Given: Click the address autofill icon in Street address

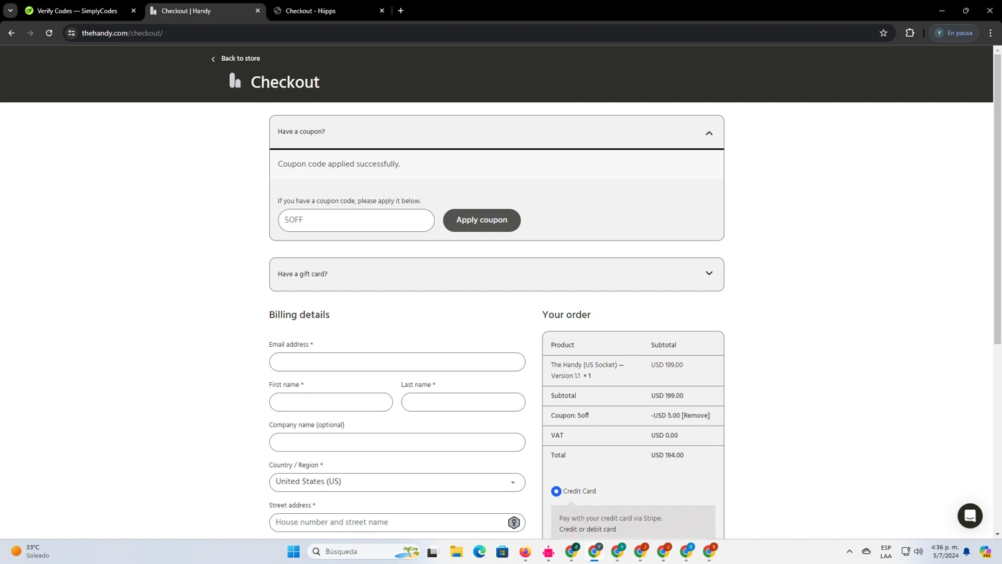Looking at the screenshot, I should click(513, 523).
